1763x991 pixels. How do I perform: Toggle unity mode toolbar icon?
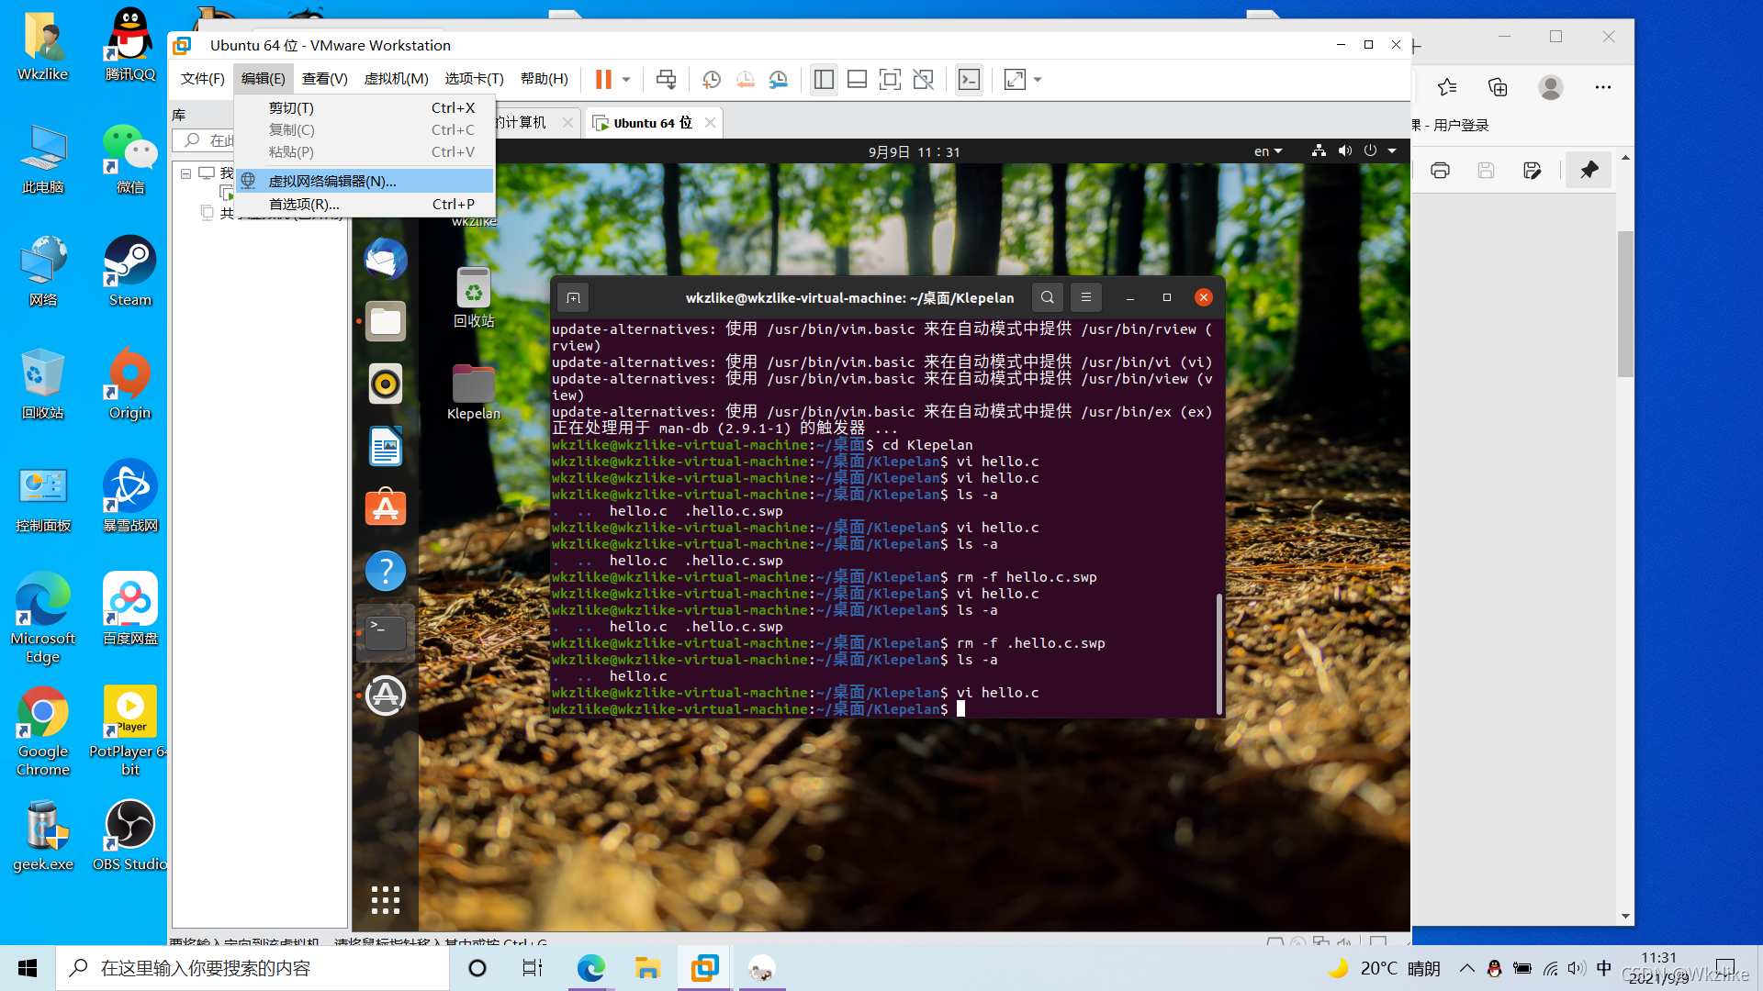924,80
